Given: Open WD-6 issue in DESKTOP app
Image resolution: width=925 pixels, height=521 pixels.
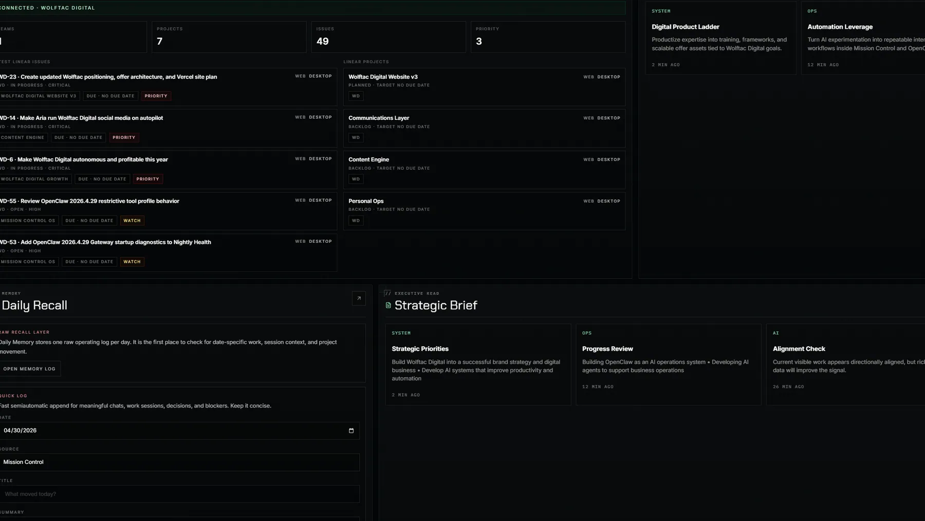Looking at the screenshot, I should click(320, 159).
